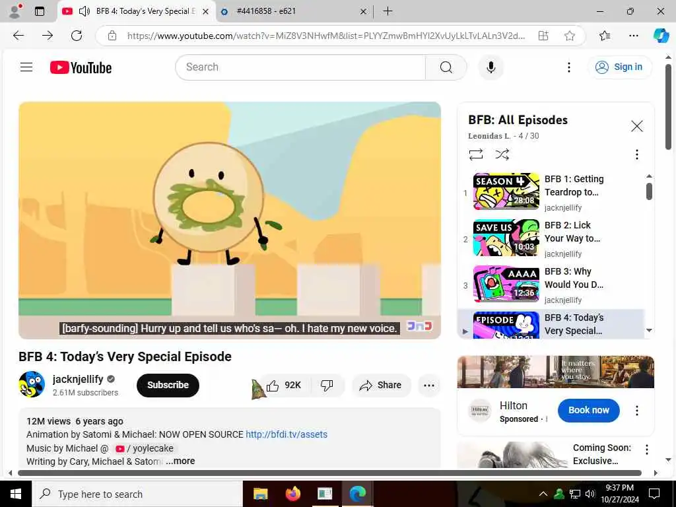The width and height of the screenshot is (676, 507).
Task: Open Edge Settings and more menu
Action: click(x=633, y=36)
